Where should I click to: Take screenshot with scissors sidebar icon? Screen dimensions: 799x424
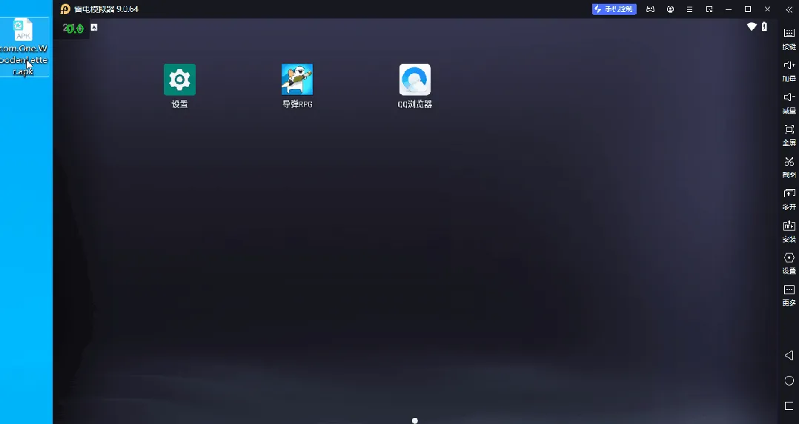tap(789, 167)
